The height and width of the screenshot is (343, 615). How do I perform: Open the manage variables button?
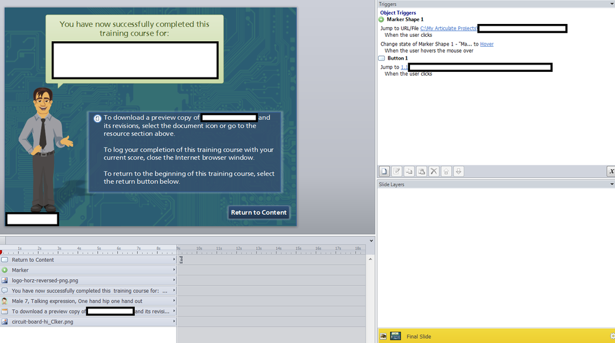611,171
